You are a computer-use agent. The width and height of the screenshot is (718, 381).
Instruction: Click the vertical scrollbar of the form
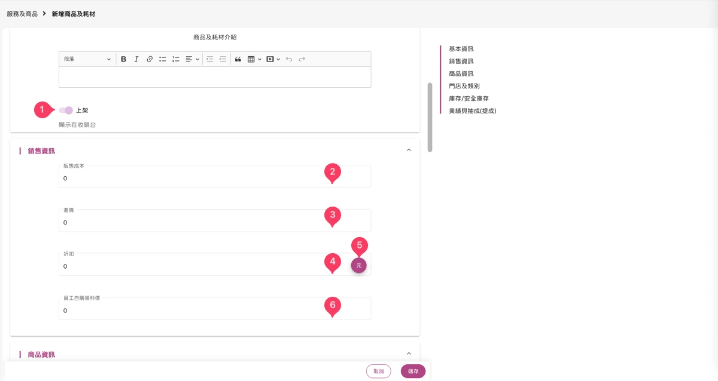[430, 117]
